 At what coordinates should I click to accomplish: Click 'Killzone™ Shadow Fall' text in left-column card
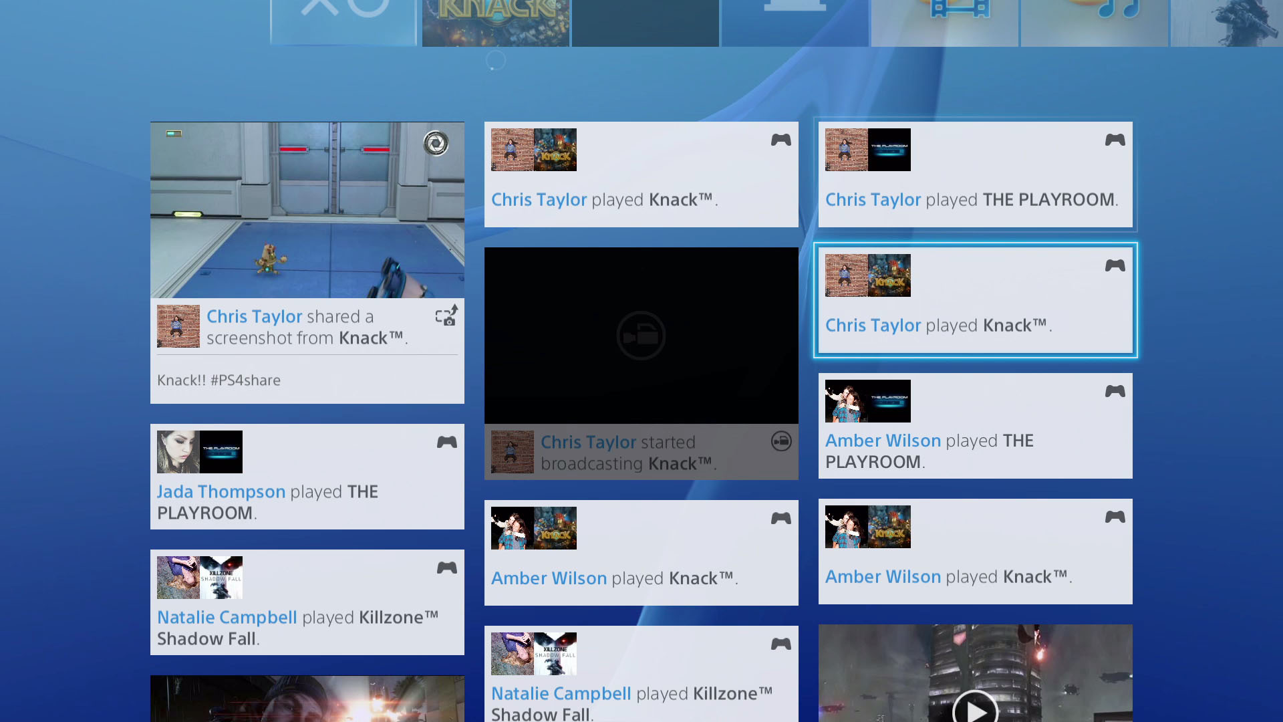click(x=298, y=628)
